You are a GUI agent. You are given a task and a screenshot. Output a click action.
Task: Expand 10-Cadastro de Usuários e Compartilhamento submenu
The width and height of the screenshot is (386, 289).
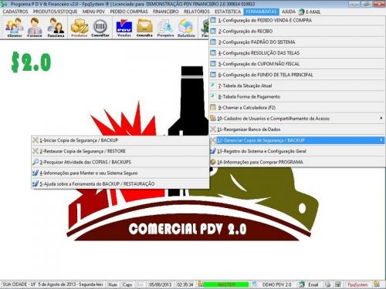[x=297, y=119]
